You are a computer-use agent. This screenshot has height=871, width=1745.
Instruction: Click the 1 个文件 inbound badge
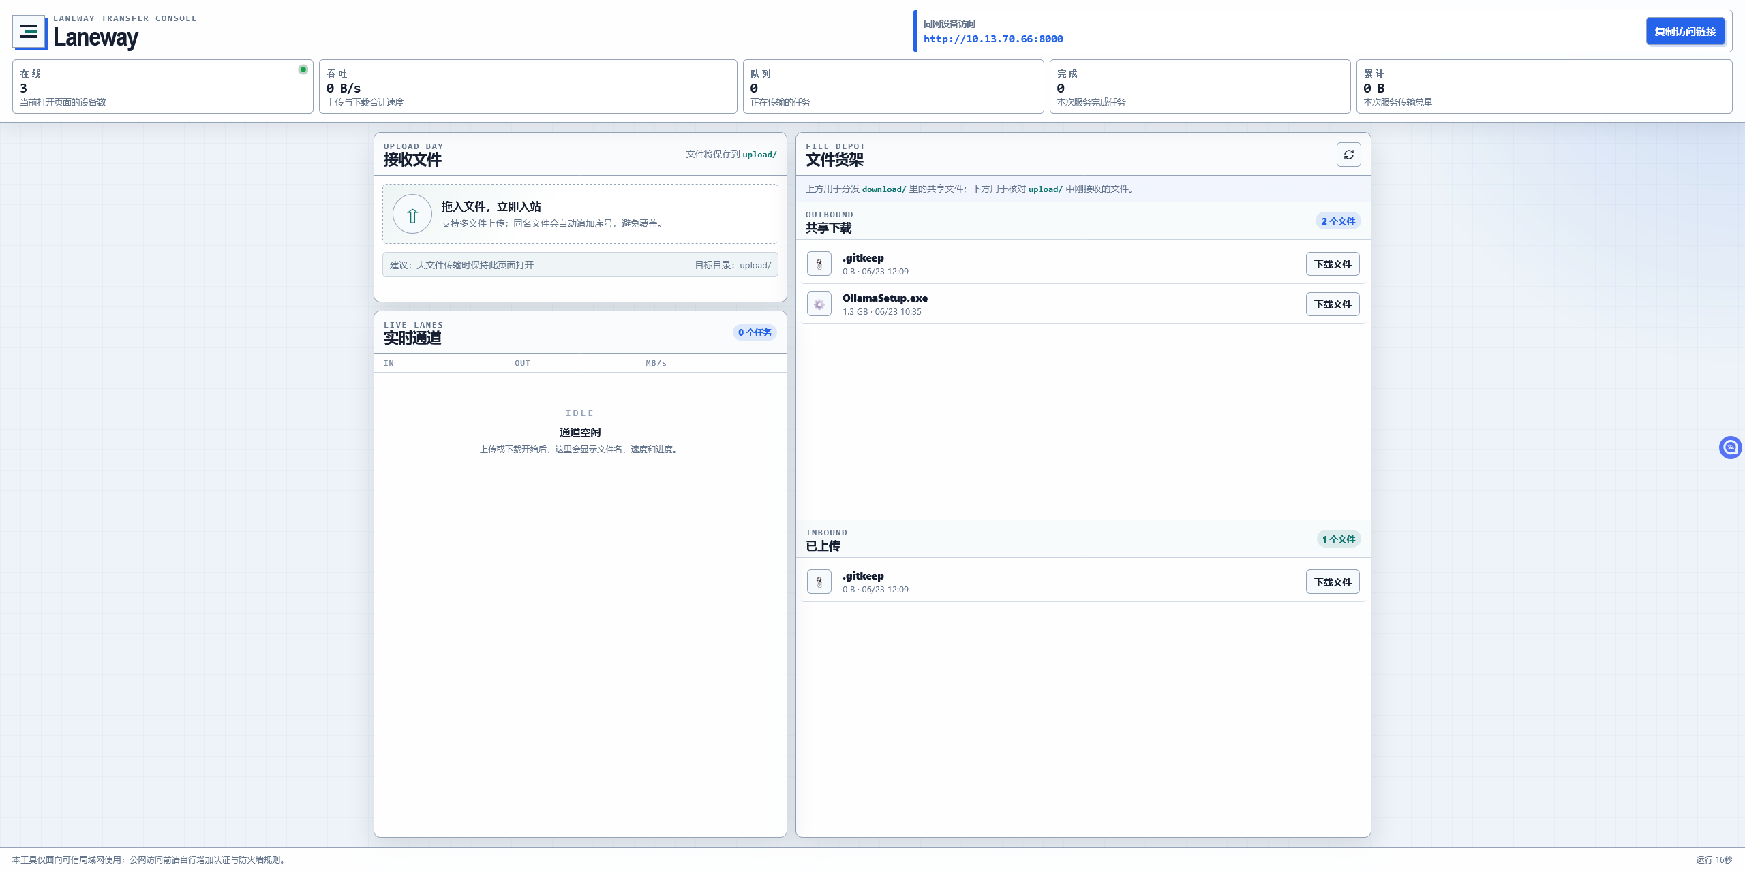coord(1339,539)
